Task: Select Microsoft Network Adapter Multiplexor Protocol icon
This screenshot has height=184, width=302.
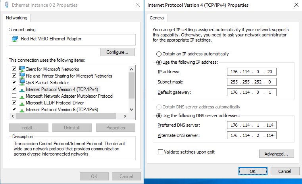Action: 22,97
